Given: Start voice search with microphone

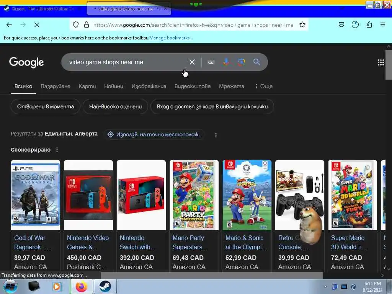Looking at the screenshot, I should (x=226, y=62).
